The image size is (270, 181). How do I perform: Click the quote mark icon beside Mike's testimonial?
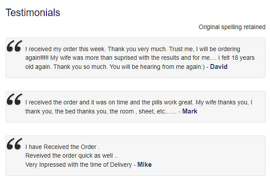coord(15,144)
